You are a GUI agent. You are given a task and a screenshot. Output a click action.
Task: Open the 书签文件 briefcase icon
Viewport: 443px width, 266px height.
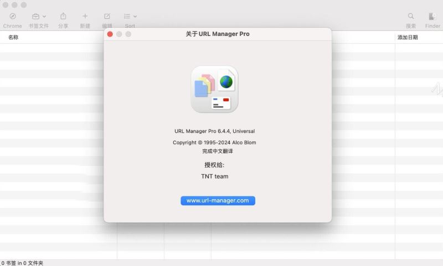click(35, 17)
